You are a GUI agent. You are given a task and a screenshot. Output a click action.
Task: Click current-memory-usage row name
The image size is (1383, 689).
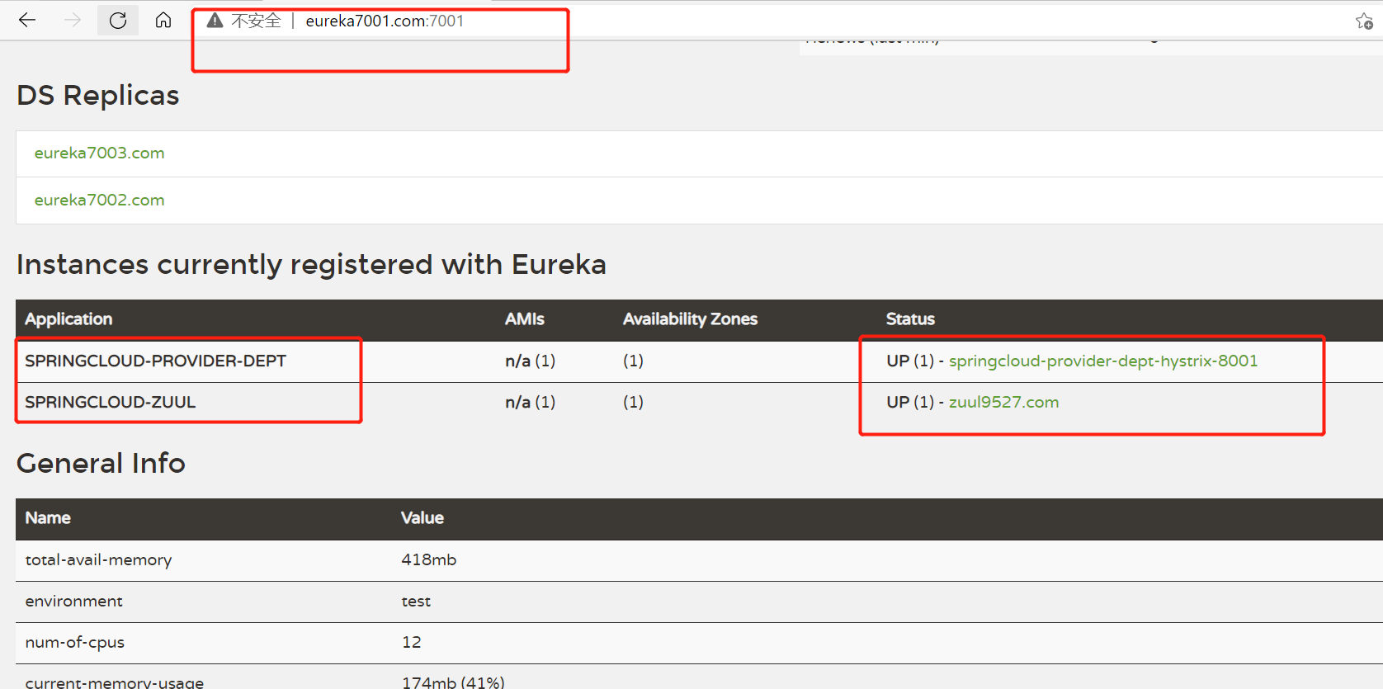pos(114,682)
